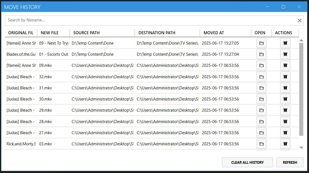Open folder icon on Bleach 28.mkv row

click(261, 121)
